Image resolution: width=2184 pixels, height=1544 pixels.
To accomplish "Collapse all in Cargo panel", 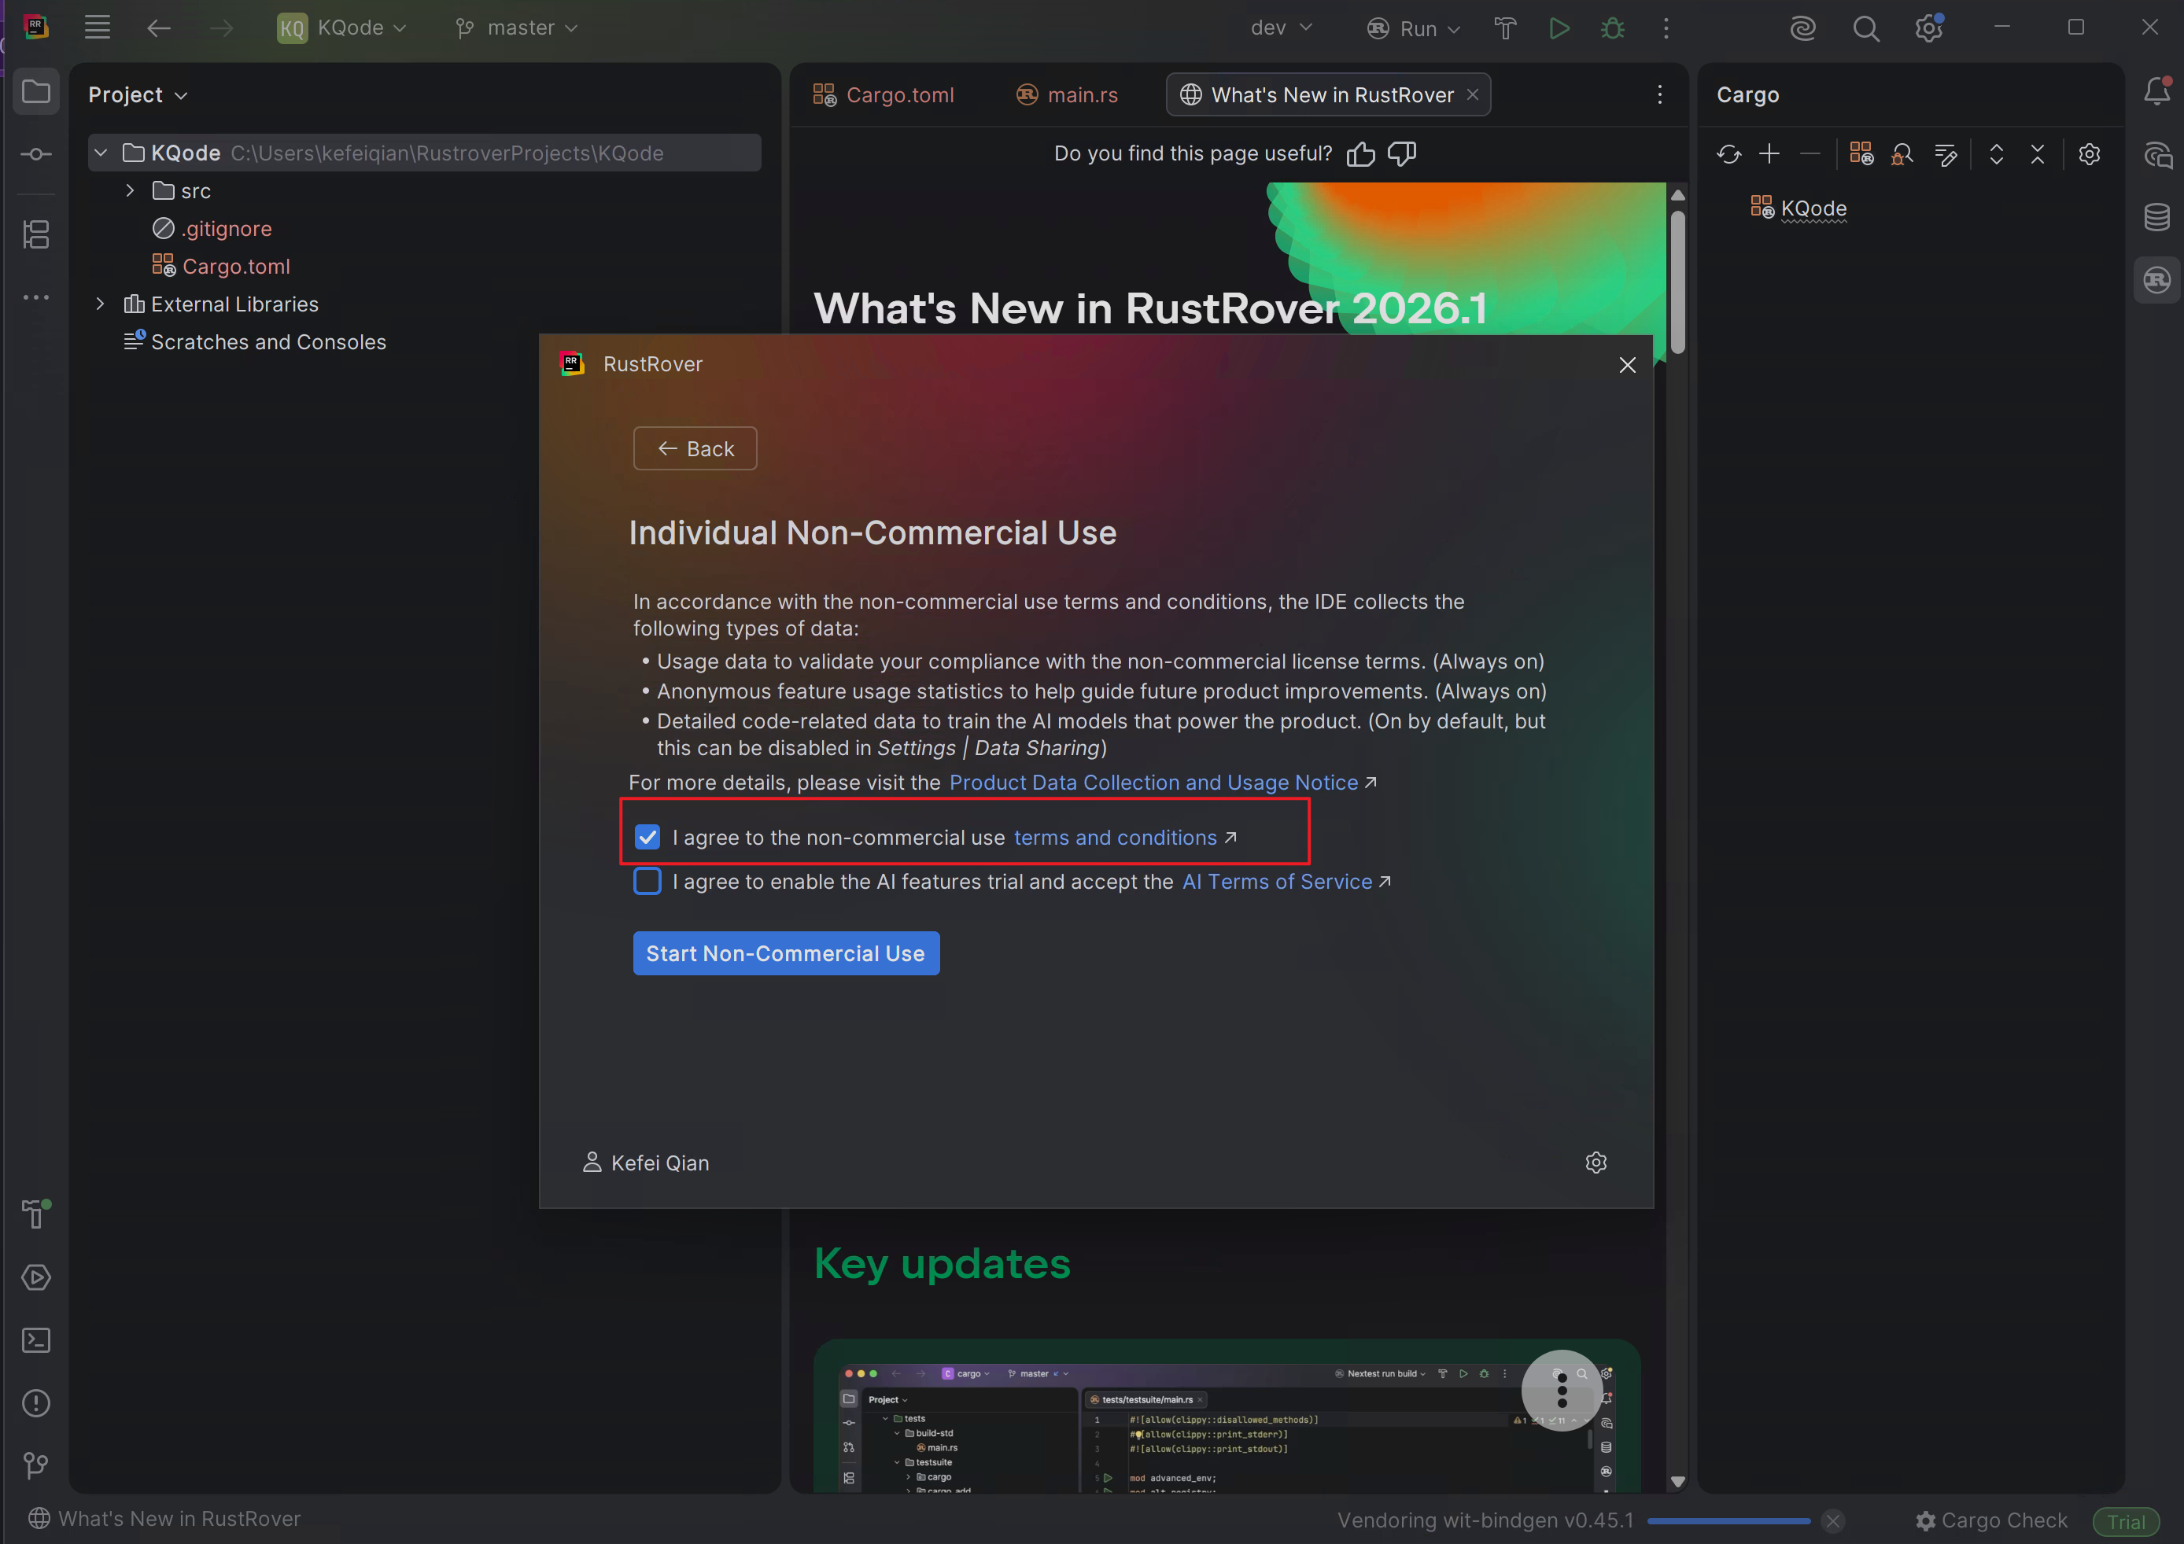I will tap(2037, 154).
